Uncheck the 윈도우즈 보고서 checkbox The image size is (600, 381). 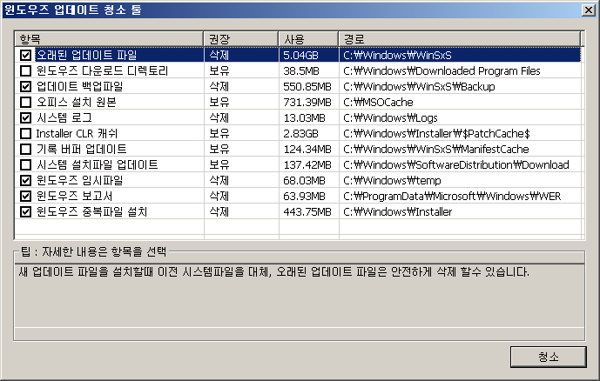(25, 196)
